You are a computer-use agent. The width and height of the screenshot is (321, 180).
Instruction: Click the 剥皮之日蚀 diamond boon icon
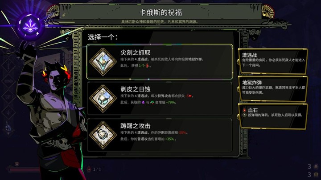coord(103,99)
